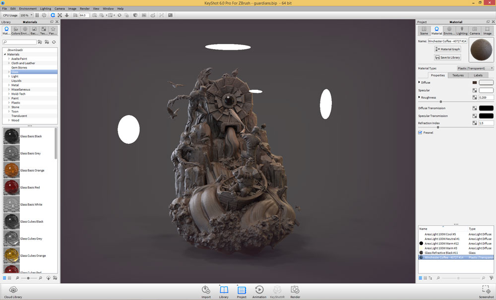496x300 pixels.
Task: Switch library to list view icon
Action: pyautogui.click(x=4, y=278)
